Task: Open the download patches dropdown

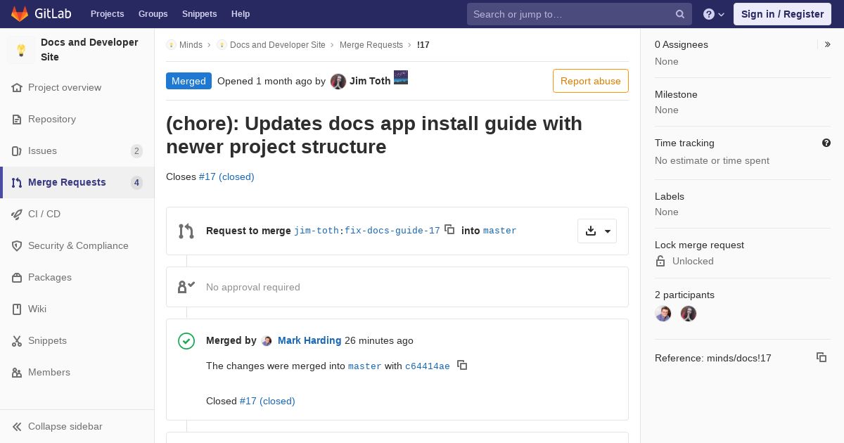Action: tap(597, 231)
